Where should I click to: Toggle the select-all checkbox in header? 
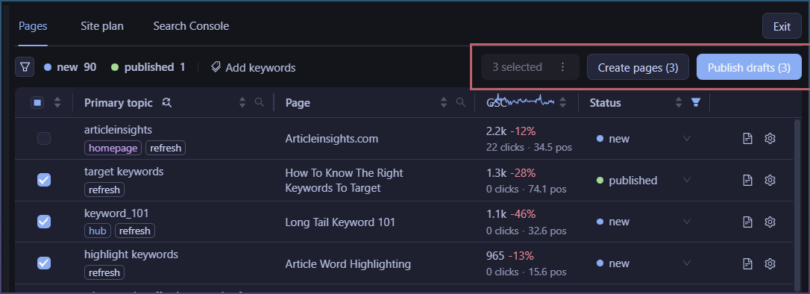(37, 103)
